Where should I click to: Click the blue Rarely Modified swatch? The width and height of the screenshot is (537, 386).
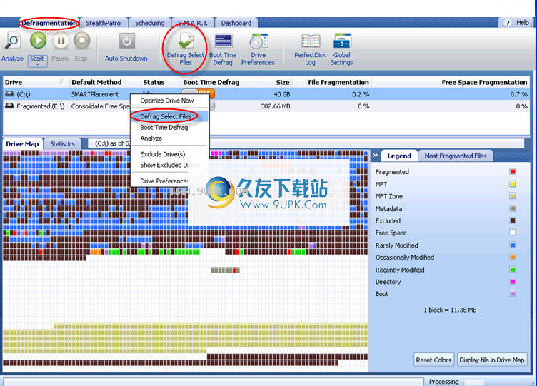point(512,245)
